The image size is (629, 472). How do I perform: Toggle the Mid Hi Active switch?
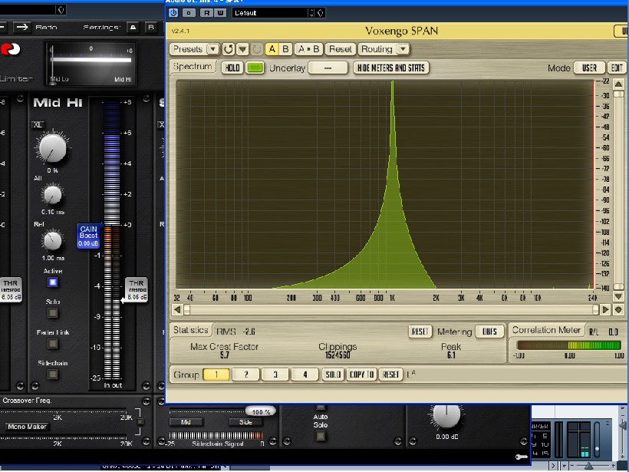pyautogui.click(x=53, y=282)
